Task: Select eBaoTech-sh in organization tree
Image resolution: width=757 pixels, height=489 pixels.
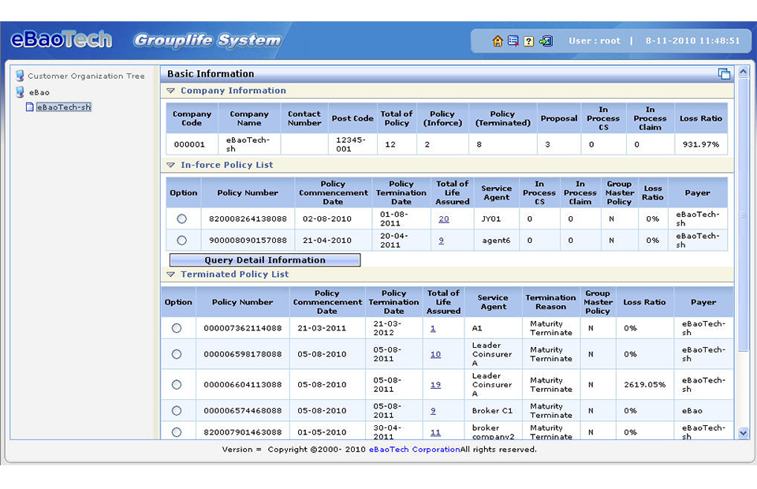Action: tap(64, 107)
